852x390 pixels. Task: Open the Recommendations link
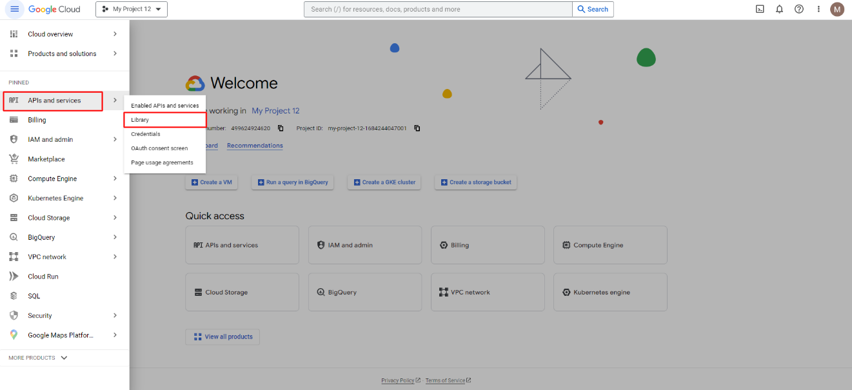[x=255, y=146]
